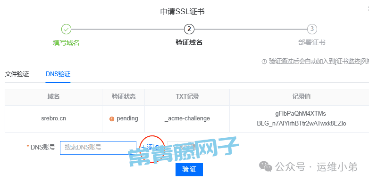Click the blue 验证 button

(x=189, y=170)
